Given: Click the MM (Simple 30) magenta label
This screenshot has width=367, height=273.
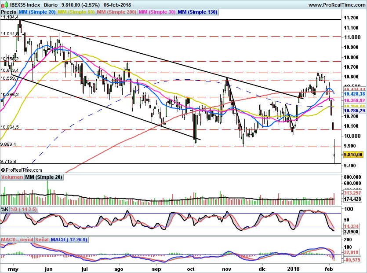Looking at the screenshot, I should click(x=157, y=12).
